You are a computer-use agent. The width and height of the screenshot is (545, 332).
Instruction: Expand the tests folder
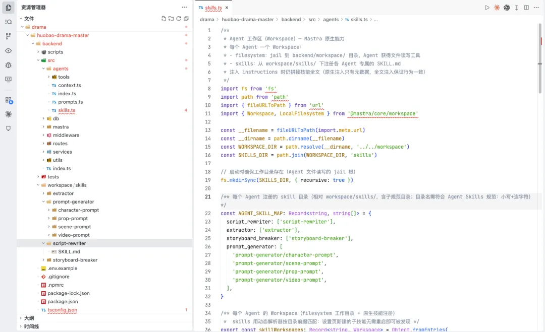[38, 177]
